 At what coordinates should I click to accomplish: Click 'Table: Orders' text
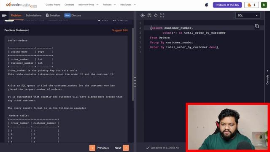[x=17, y=41]
